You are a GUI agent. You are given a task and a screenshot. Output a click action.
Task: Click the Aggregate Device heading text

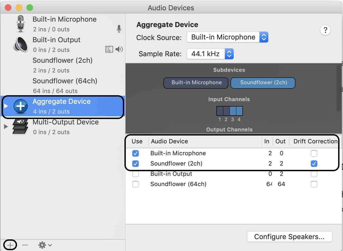(x=167, y=25)
